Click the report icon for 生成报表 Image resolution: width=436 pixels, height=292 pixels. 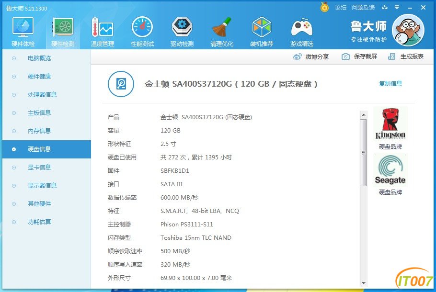click(391, 56)
